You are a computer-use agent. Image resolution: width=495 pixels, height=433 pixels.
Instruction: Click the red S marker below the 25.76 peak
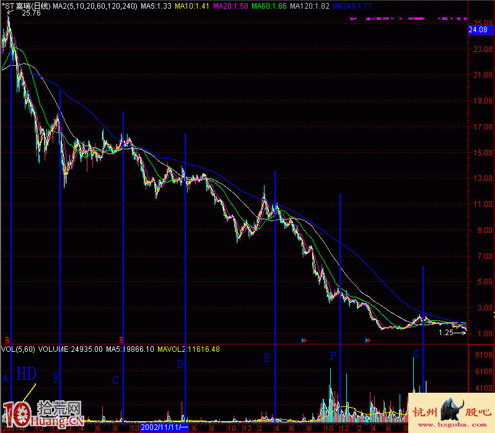click(7, 340)
